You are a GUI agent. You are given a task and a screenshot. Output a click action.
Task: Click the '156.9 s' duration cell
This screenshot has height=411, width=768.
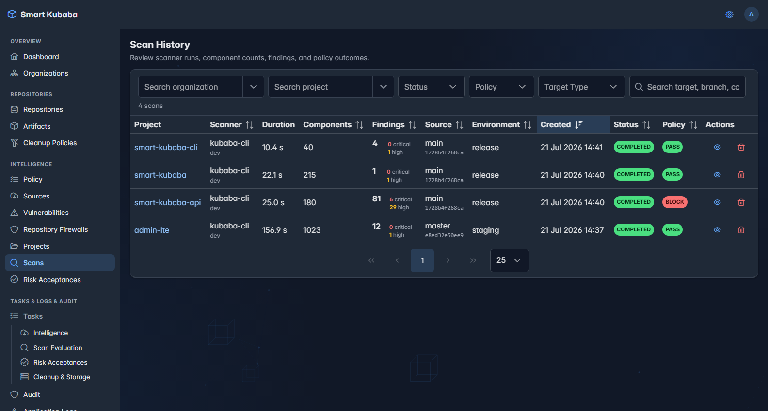click(x=274, y=230)
